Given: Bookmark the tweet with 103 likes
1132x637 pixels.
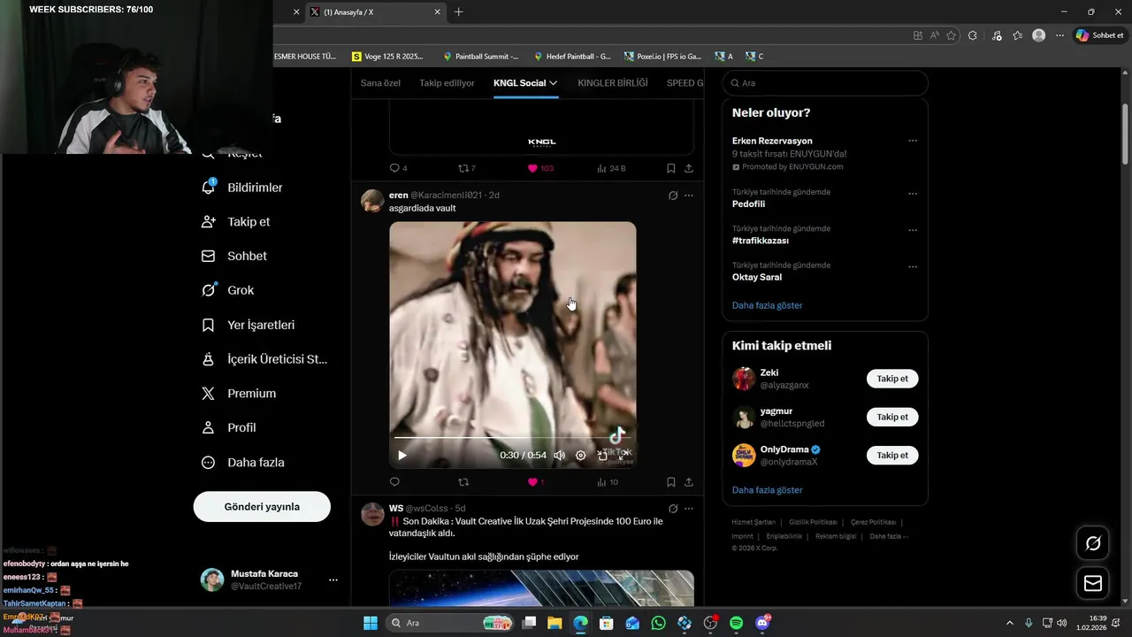Looking at the screenshot, I should pyautogui.click(x=671, y=168).
